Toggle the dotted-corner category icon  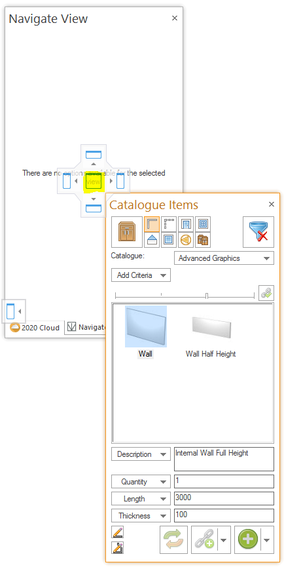(x=169, y=224)
